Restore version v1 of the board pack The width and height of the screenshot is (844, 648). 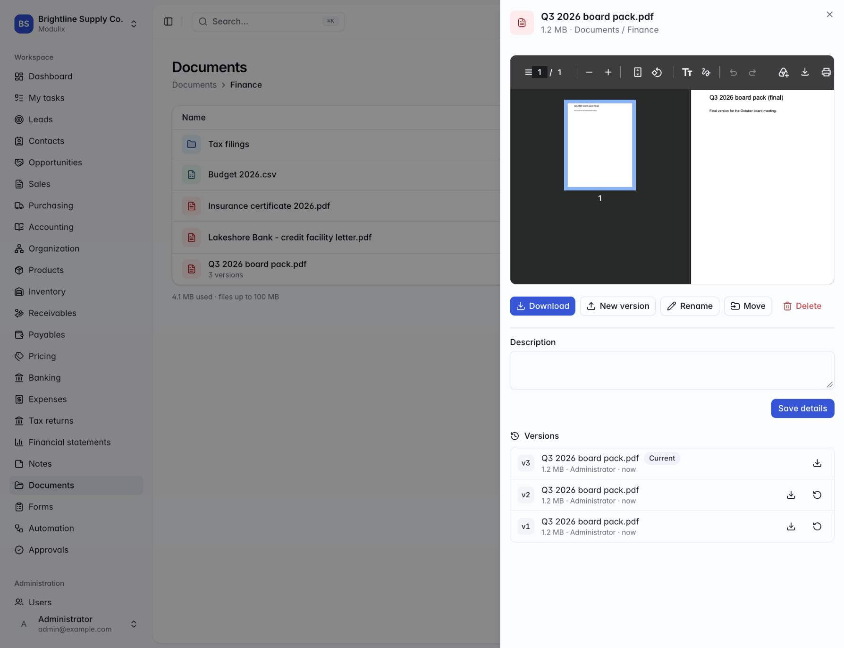(x=818, y=527)
